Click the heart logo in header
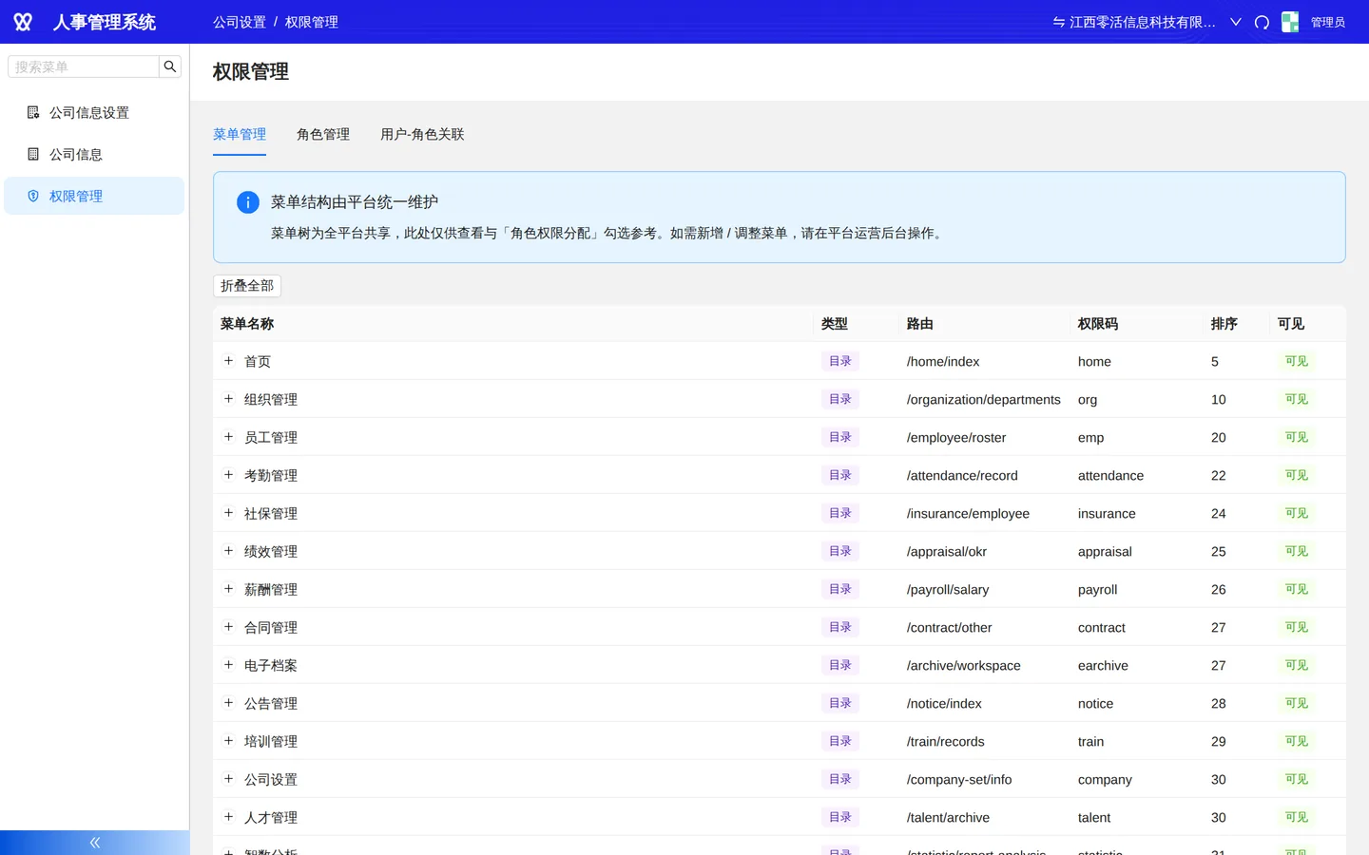1369x855 pixels. click(x=23, y=22)
